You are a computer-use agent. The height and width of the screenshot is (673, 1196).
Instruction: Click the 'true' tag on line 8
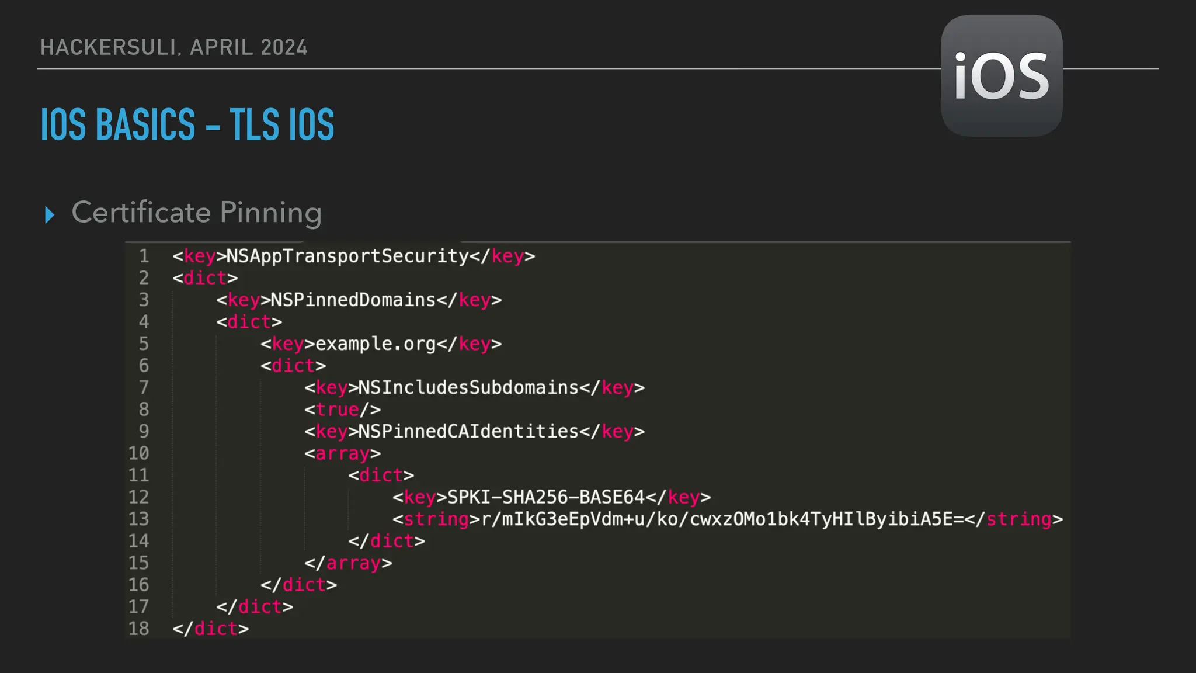pos(343,410)
